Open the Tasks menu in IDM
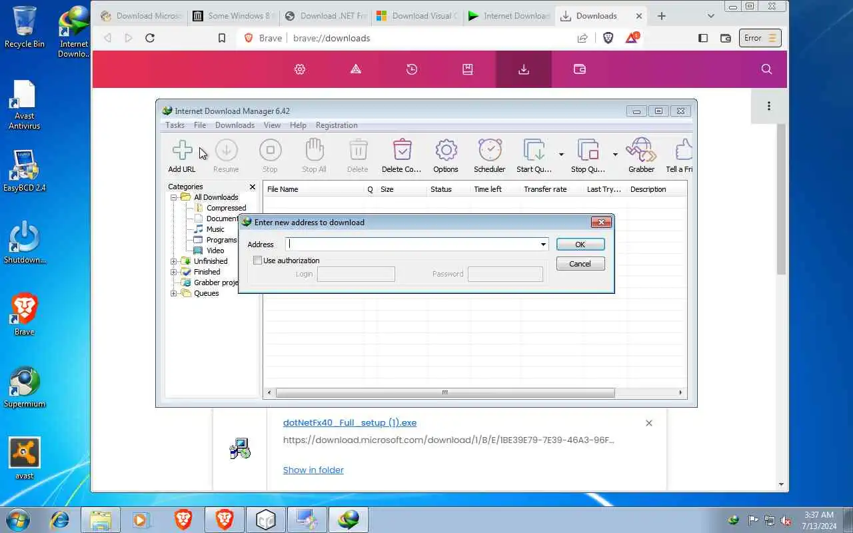The width and height of the screenshot is (853, 533). pyautogui.click(x=175, y=125)
